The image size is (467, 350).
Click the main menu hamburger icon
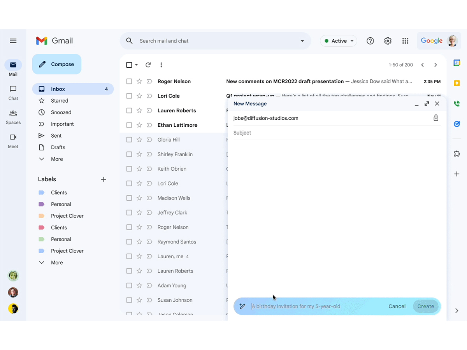pos(13,41)
